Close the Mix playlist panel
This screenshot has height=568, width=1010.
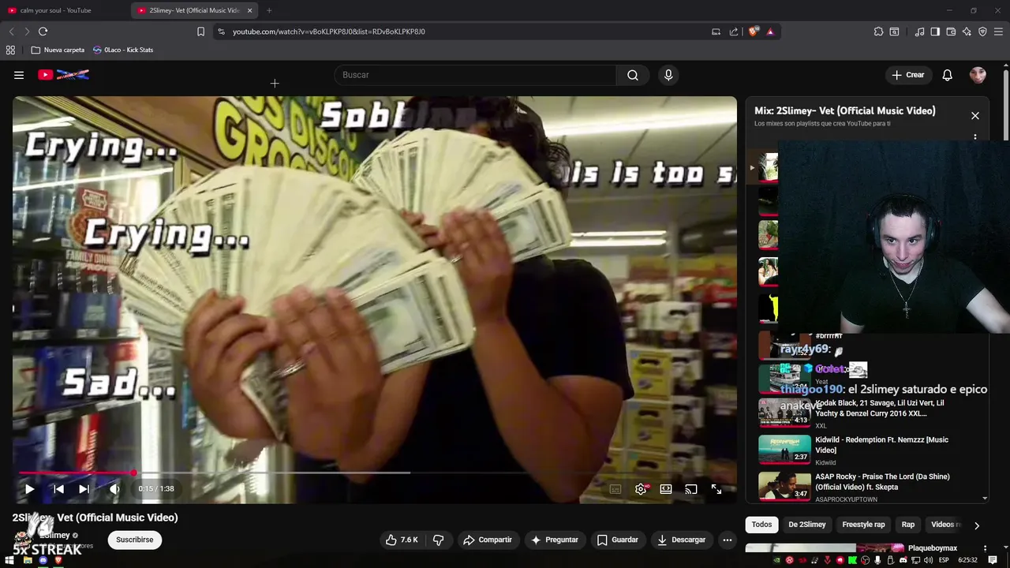tap(975, 116)
